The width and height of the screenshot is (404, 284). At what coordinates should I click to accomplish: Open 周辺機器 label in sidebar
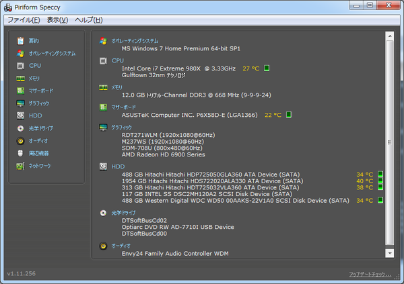(38, 154)
